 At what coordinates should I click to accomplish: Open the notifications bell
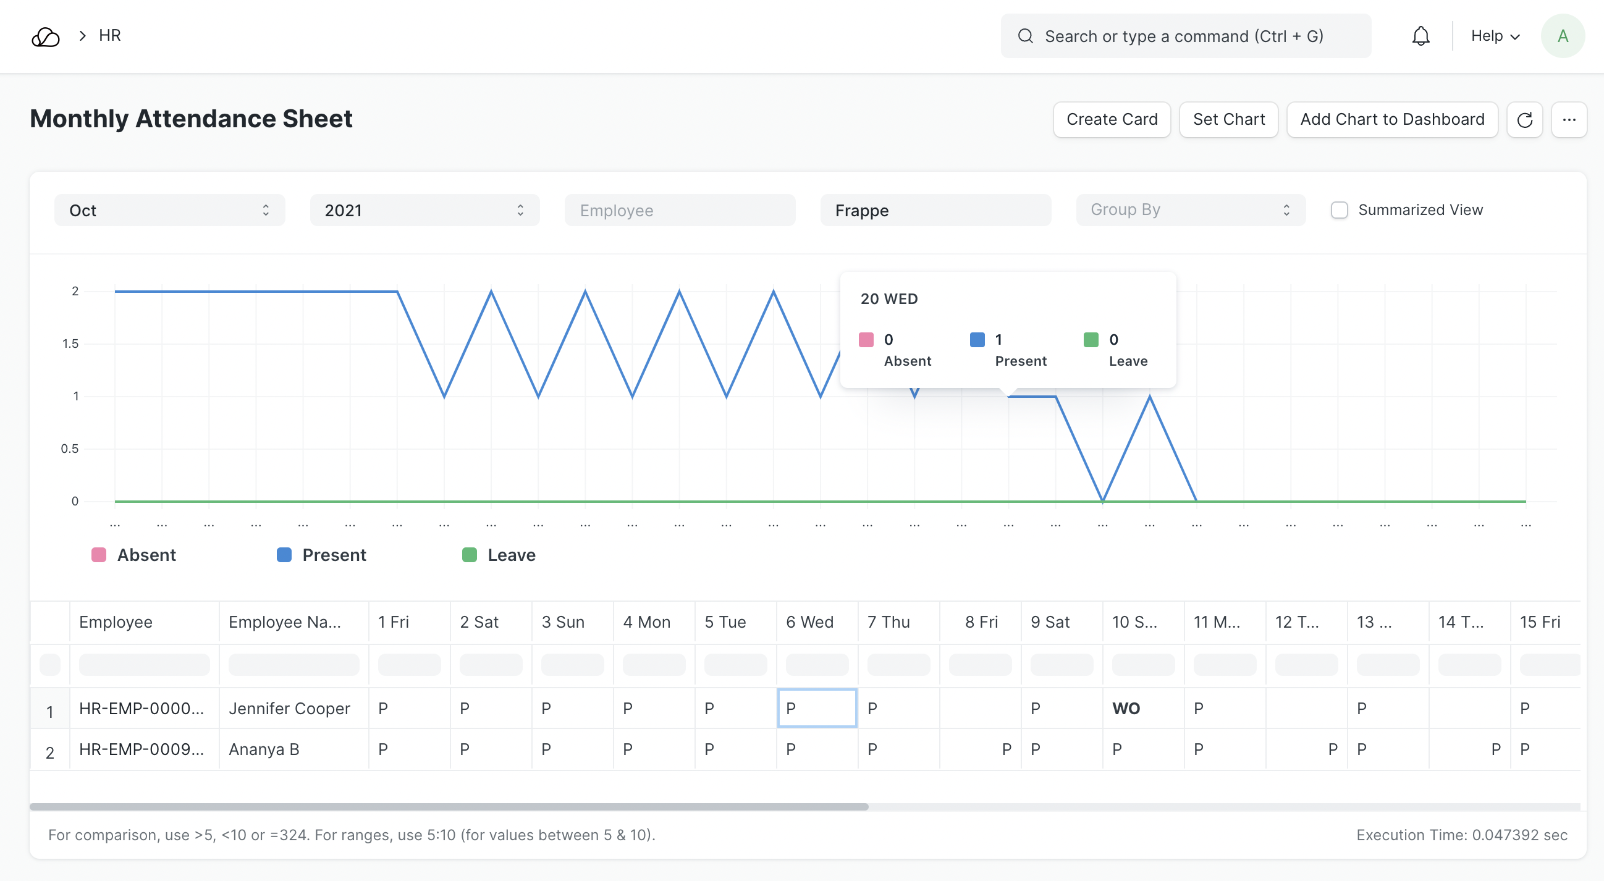pyautogui.click(x=1420, y=36)
